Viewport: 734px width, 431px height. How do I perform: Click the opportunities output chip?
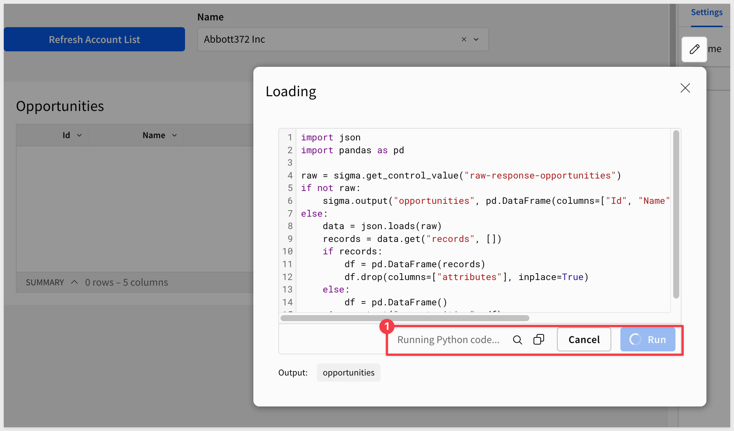pyautogui.click(x=348, y=373)
